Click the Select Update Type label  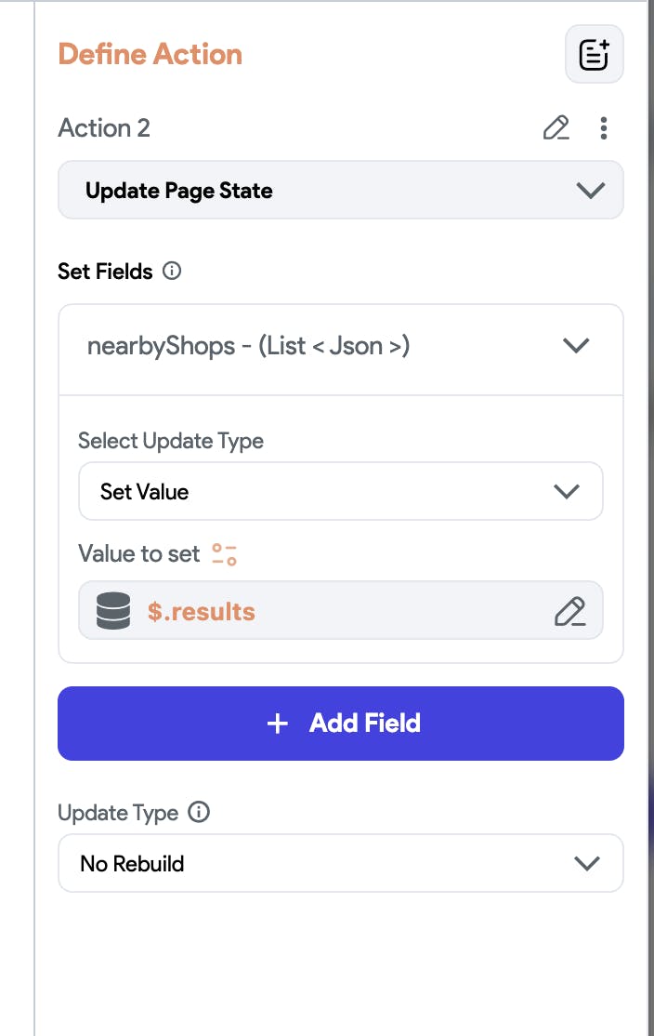(171, 441)
